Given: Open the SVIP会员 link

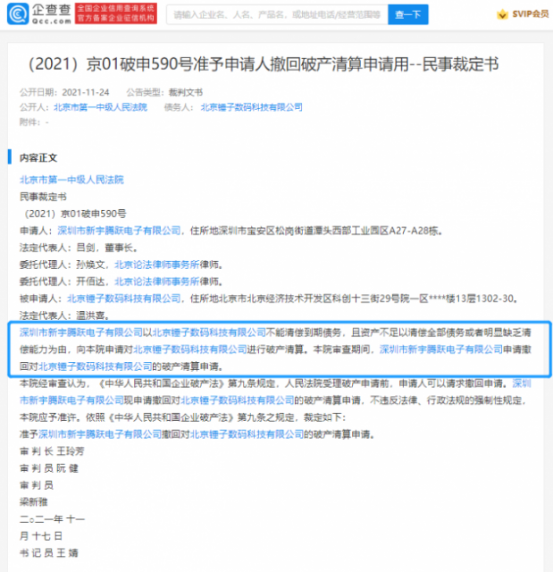Looking at the screenshot, I should tap(530, 14).
